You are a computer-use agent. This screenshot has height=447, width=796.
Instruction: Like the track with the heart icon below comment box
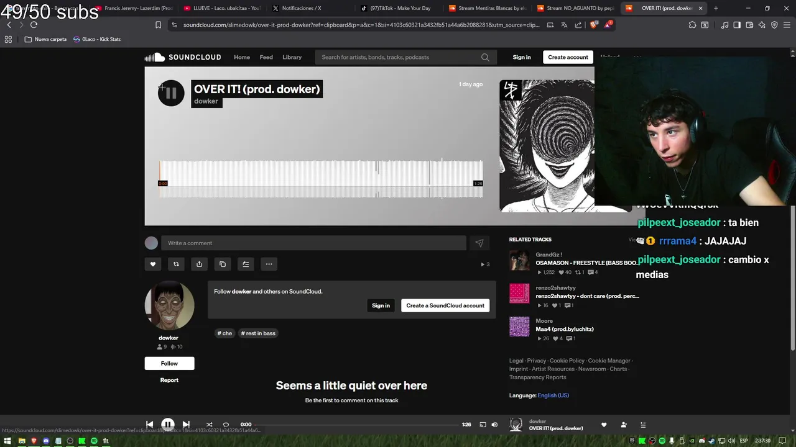[153, 264]
